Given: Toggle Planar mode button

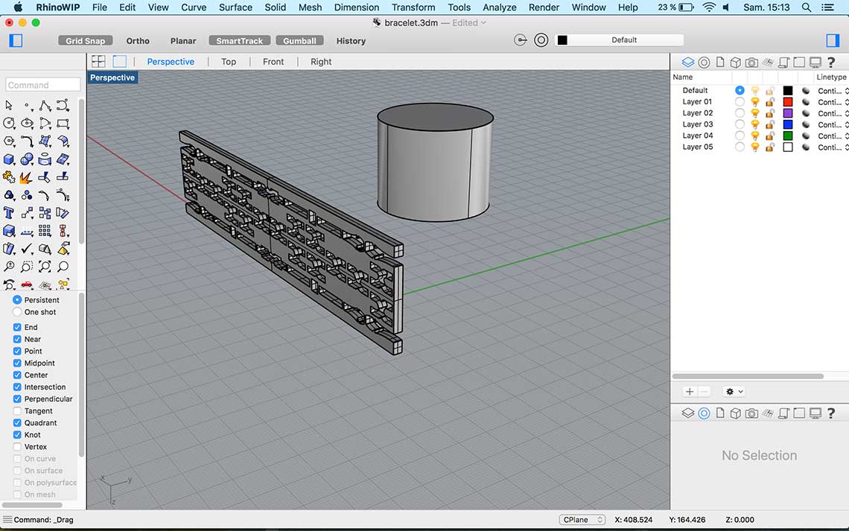Looking at the screenshot, I should coord(183,41).
